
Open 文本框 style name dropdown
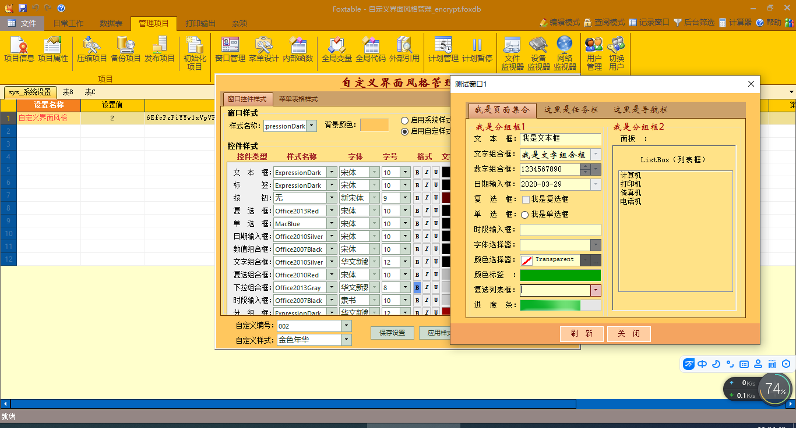click(x=332, y=172)
